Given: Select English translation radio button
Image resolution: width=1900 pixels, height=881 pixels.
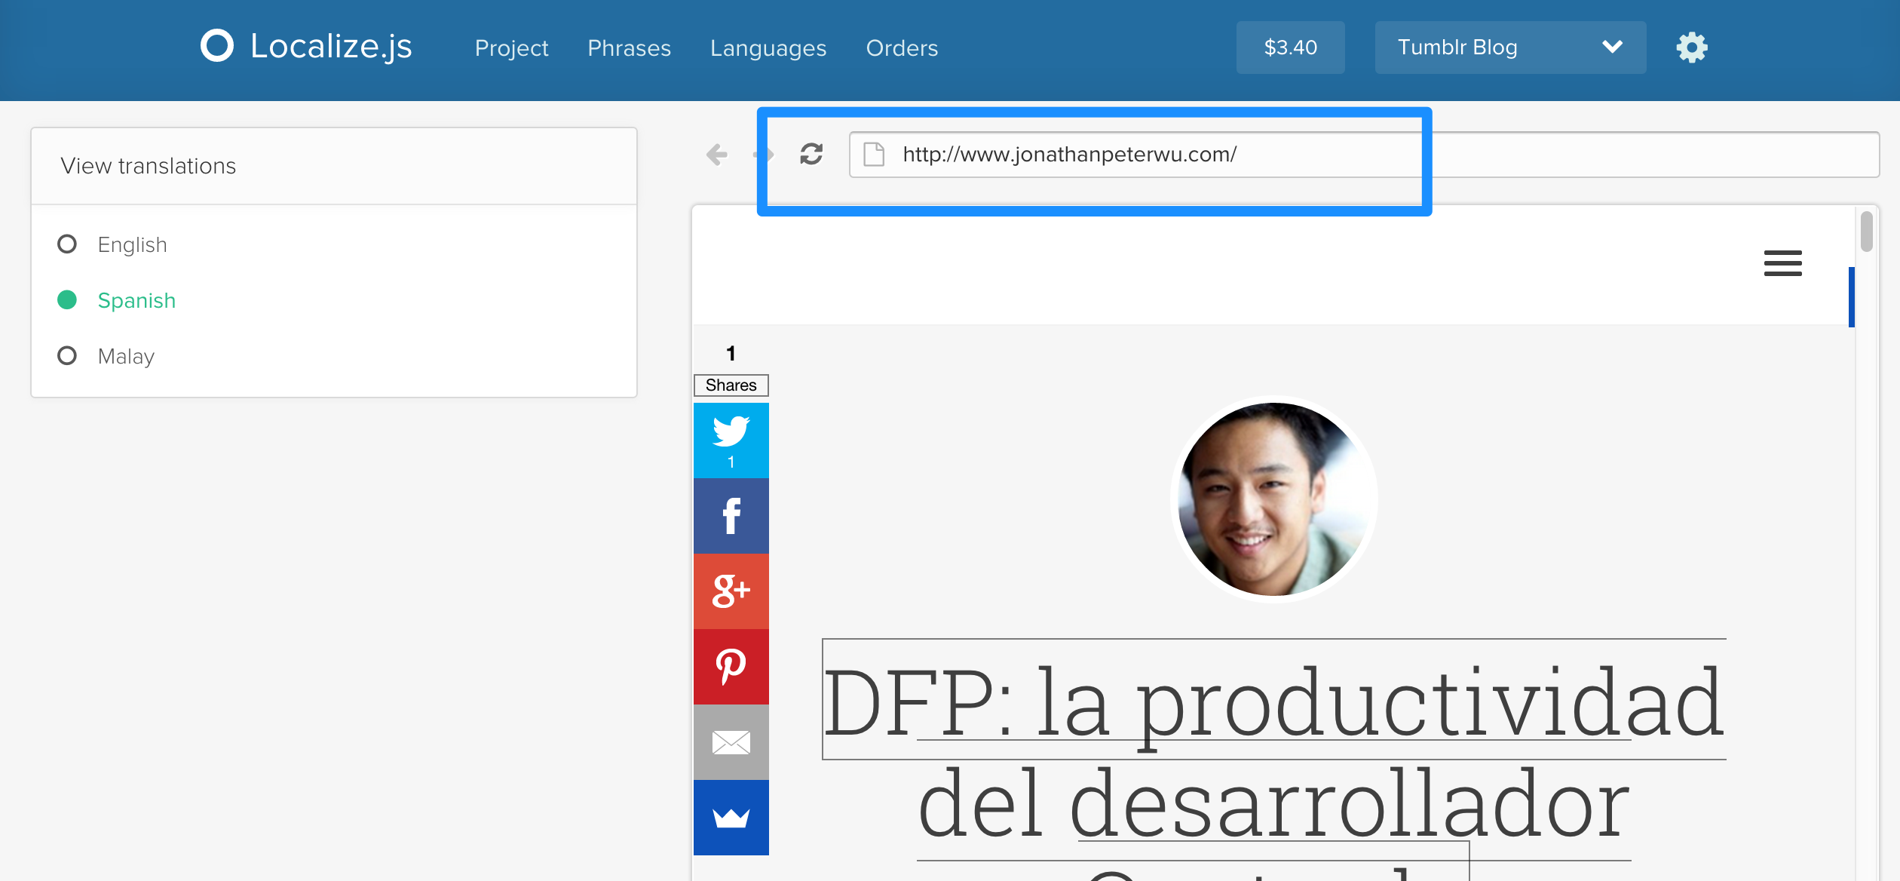Looking at the screenshot, I should [67, 244].
